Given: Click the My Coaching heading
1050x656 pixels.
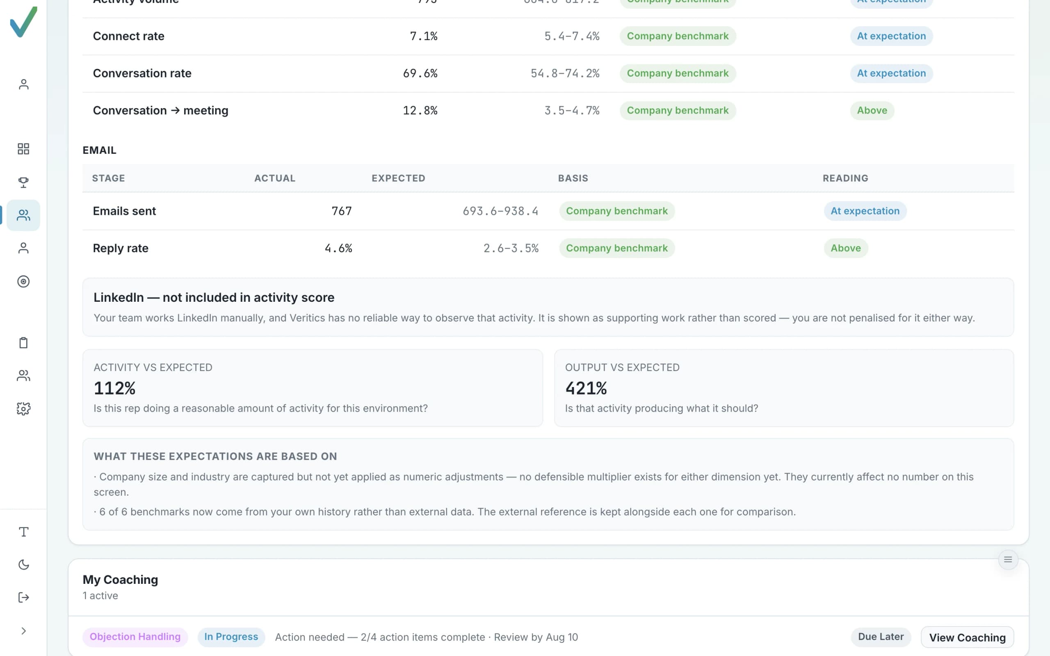Looking at the screenshot, I should coord(120,580).
